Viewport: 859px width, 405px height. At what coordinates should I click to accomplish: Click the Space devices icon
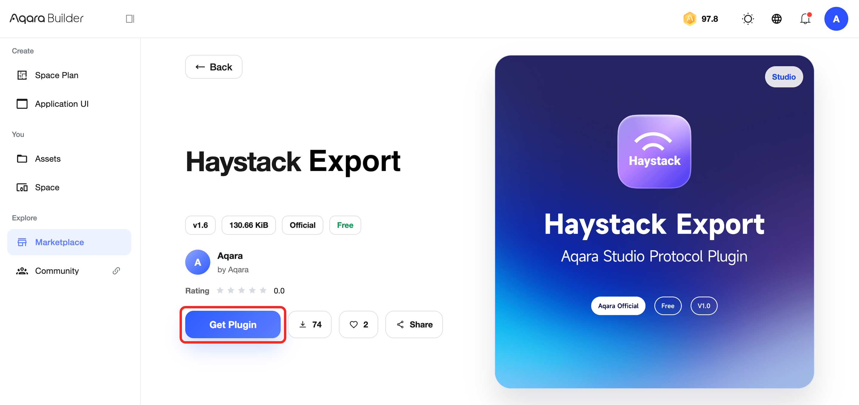tap(22, 187)
